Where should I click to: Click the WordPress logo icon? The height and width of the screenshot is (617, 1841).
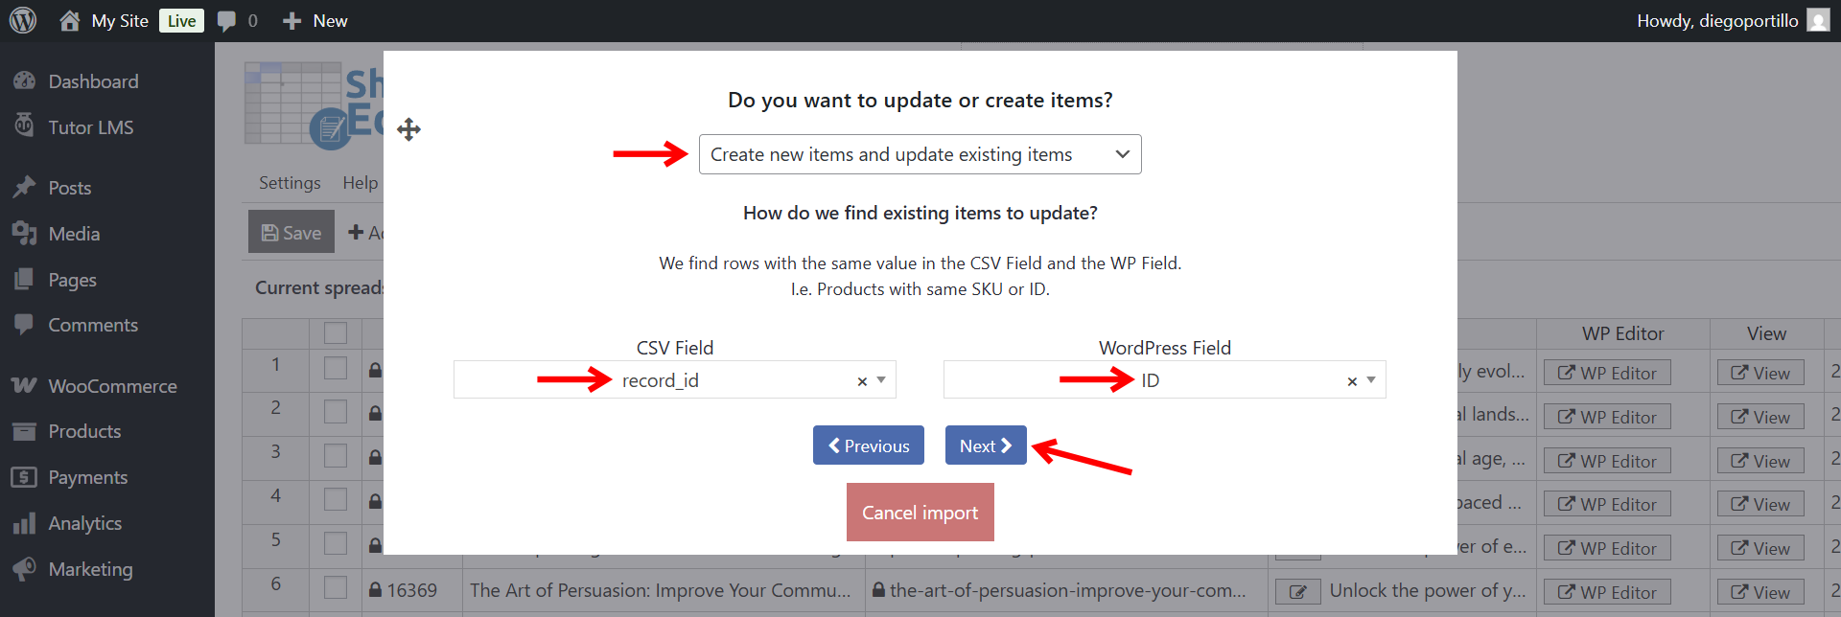point(23,20)
